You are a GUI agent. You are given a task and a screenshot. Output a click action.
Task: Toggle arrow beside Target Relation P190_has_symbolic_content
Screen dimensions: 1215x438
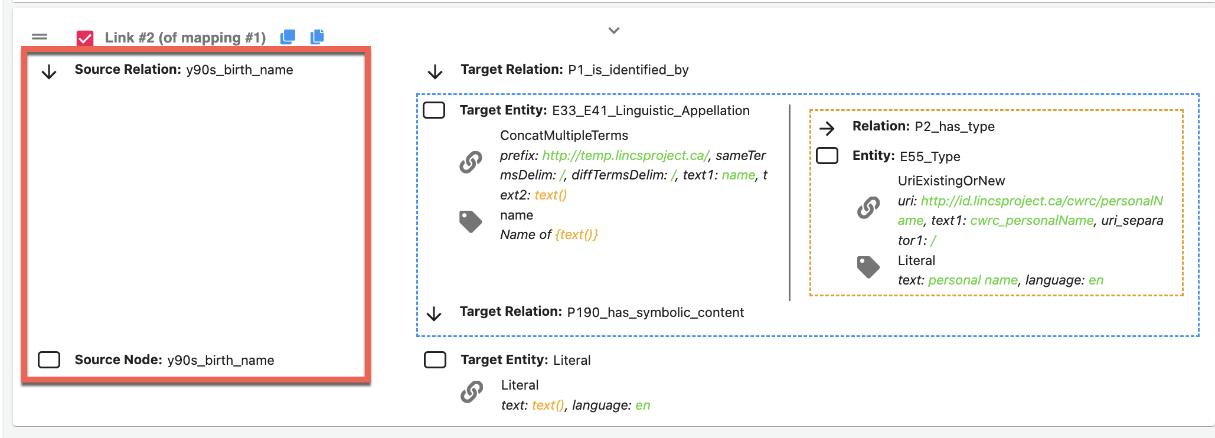pyautogui.click(x=434, y=314)
